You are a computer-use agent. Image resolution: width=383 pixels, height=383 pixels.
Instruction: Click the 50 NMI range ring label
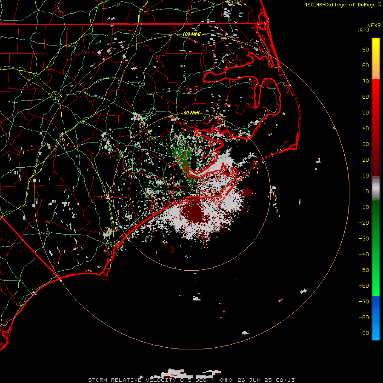coord(191,113)
